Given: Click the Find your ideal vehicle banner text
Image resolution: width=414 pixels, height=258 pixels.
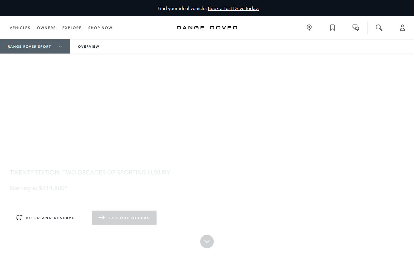Looking at the screenshot, I should click(182, 8).
